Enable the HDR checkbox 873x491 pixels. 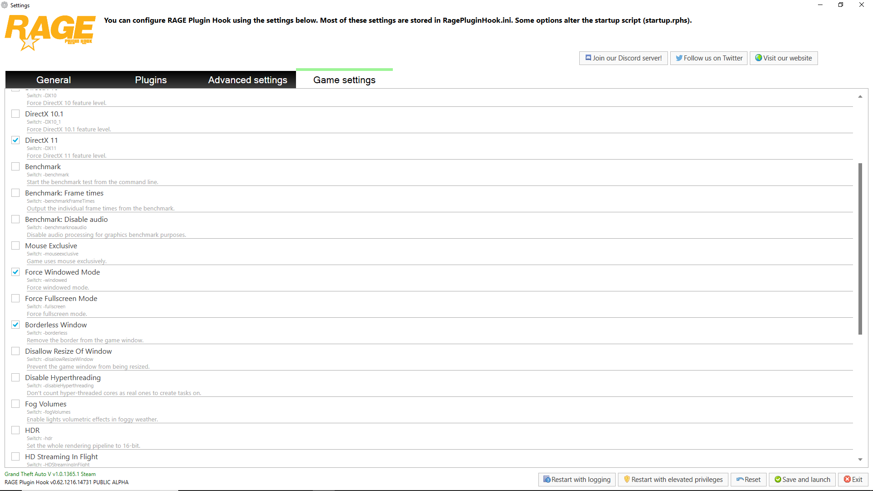[15, 430]
